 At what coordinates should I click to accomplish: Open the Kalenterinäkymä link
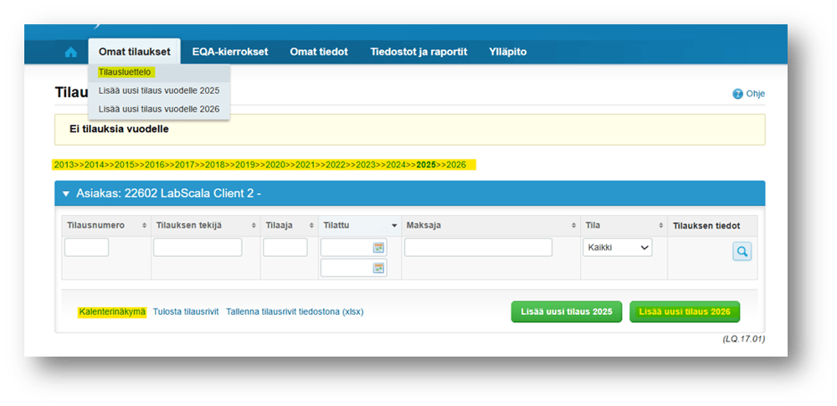pyautogui.click(x=112, y=311)
